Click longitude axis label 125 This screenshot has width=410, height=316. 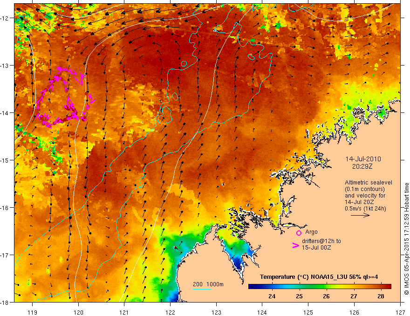click(308, 312)
